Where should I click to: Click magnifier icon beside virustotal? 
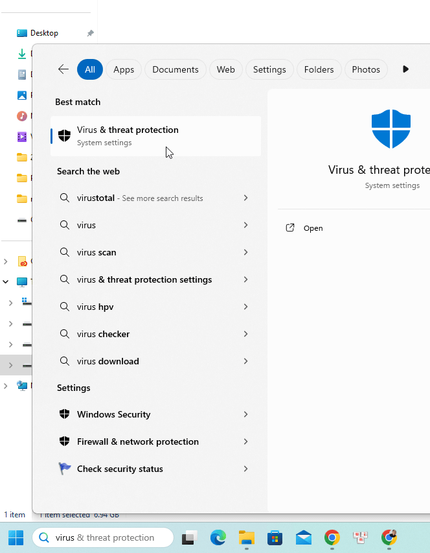65,198
